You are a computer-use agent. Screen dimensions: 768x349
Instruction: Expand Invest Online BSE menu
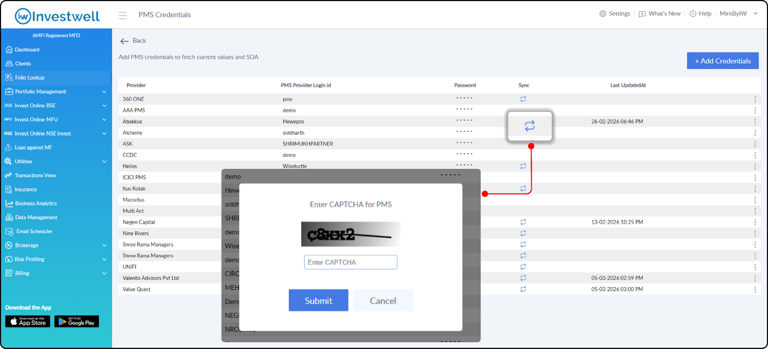[104, 106]
